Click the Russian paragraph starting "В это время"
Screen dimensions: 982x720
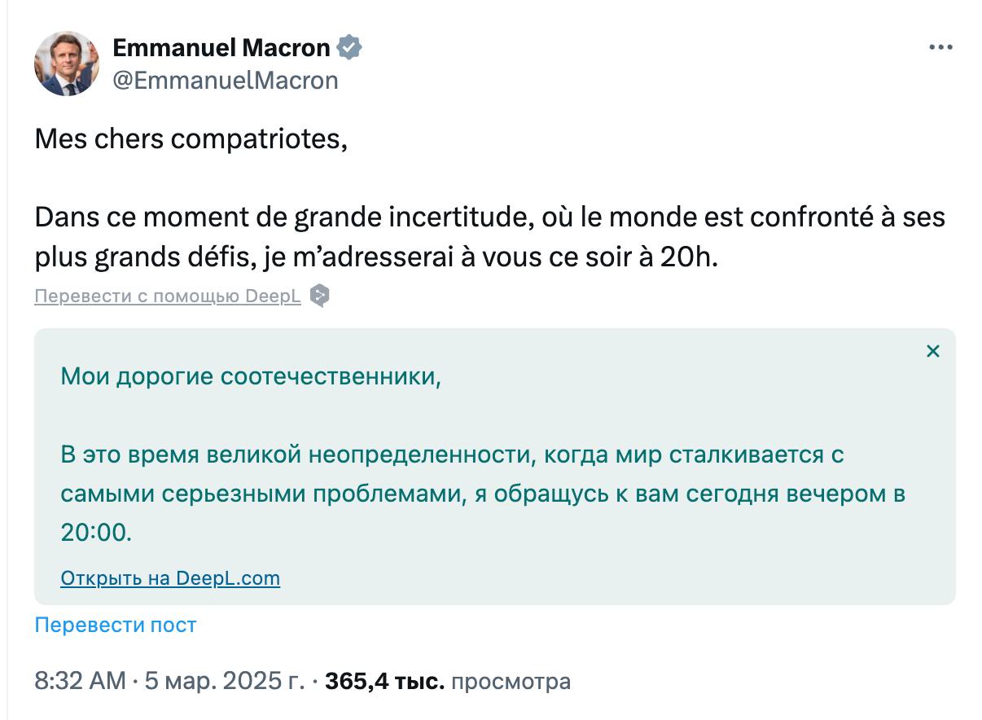(x=482, y=474)
